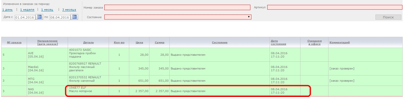Sort by Дата состояния column header

click(x=278, y=42)
